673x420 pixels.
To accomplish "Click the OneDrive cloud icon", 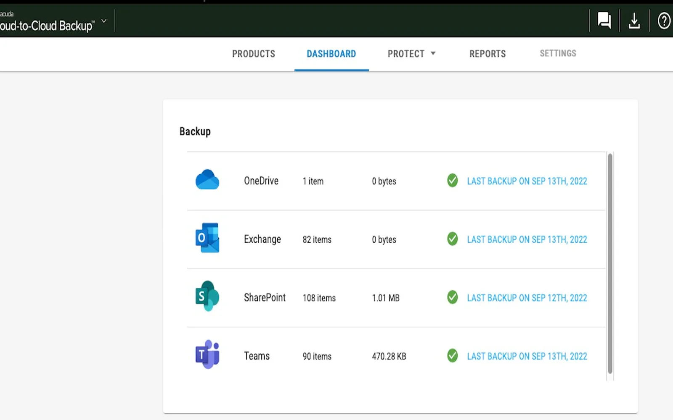I will coord(207,180).
